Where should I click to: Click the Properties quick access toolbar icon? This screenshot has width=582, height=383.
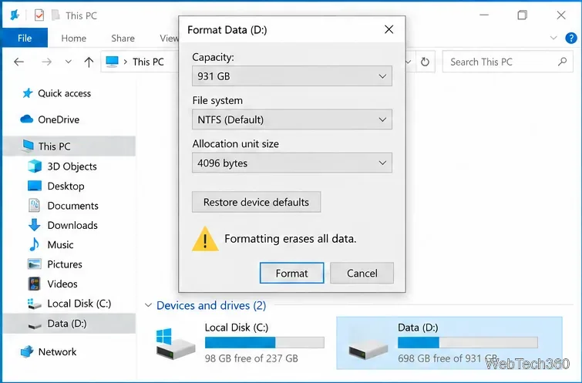pos(39,15)
